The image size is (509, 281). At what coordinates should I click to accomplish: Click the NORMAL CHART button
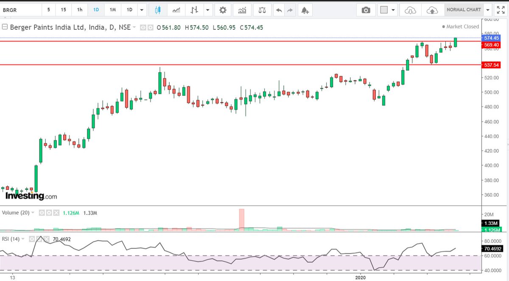464,10
